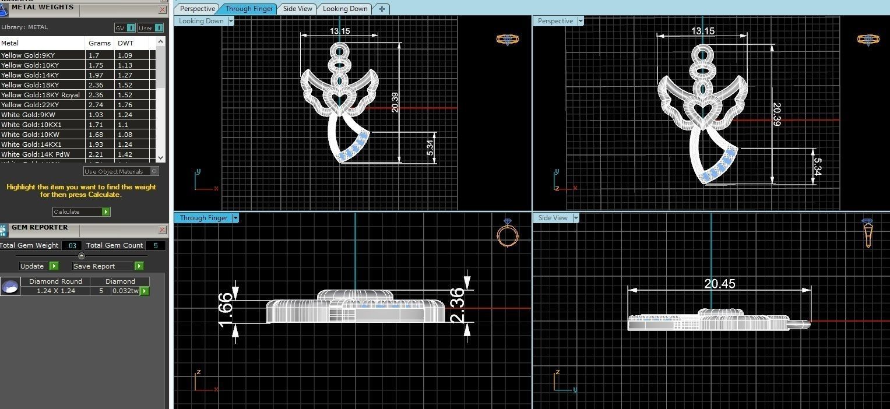The image size is (890, 409).
Task: Select the Yellow Gold:14KY row
Action: 78,75
